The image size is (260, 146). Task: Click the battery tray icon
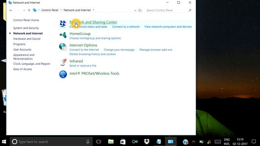point(201,142)
